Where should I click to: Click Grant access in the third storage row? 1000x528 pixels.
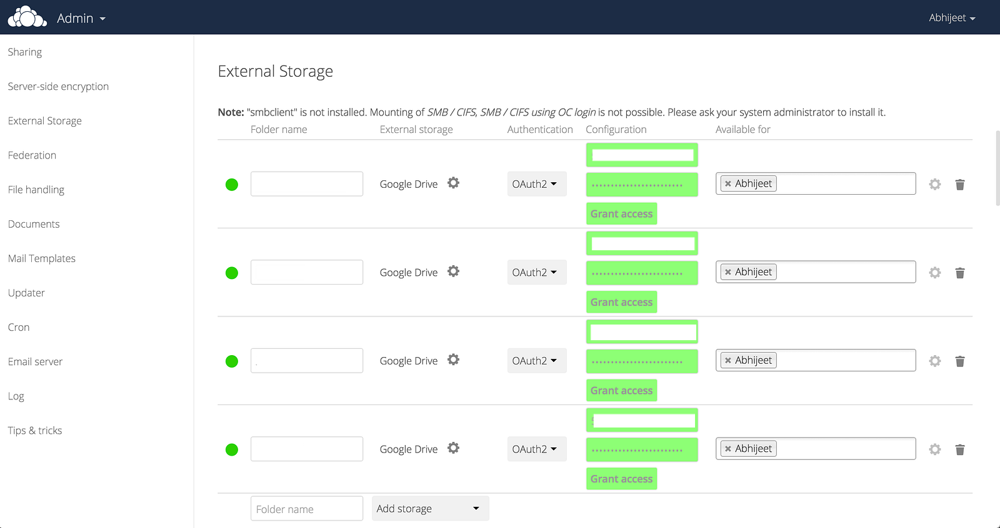pyautogui.click(x=622, y=391)
